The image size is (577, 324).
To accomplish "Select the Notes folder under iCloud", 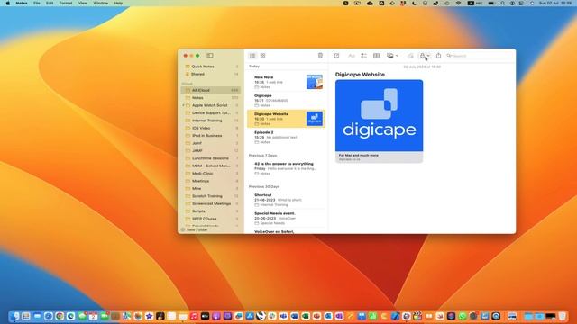I will pyautogui.click(x=211, y=98).
